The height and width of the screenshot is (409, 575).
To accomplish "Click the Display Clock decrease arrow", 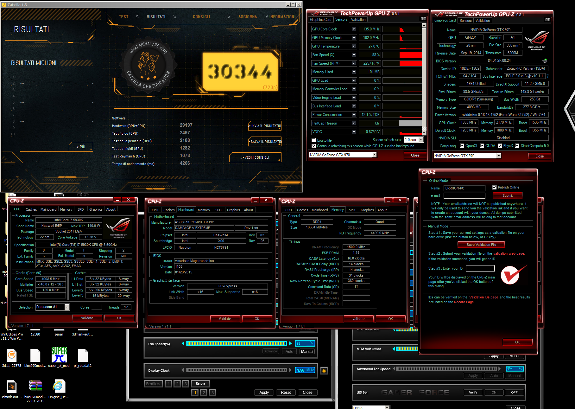I will [x=183, y=370].
